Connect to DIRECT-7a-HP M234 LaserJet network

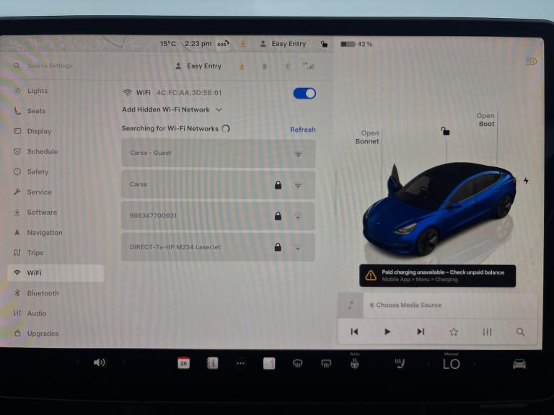(218, 247)
